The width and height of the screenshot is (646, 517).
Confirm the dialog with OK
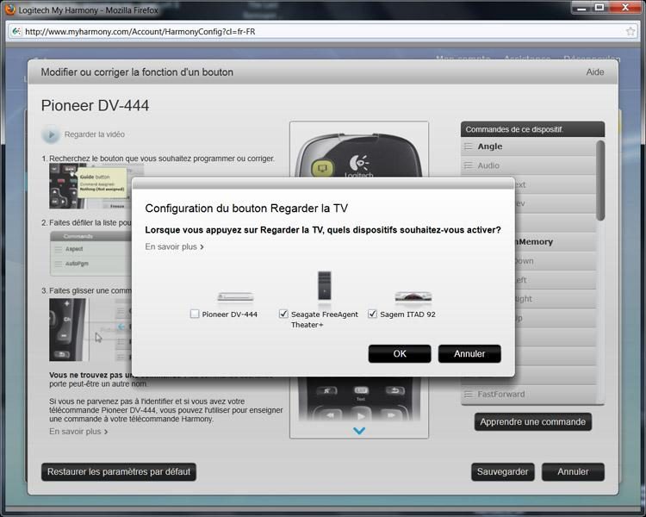point(400,354)
